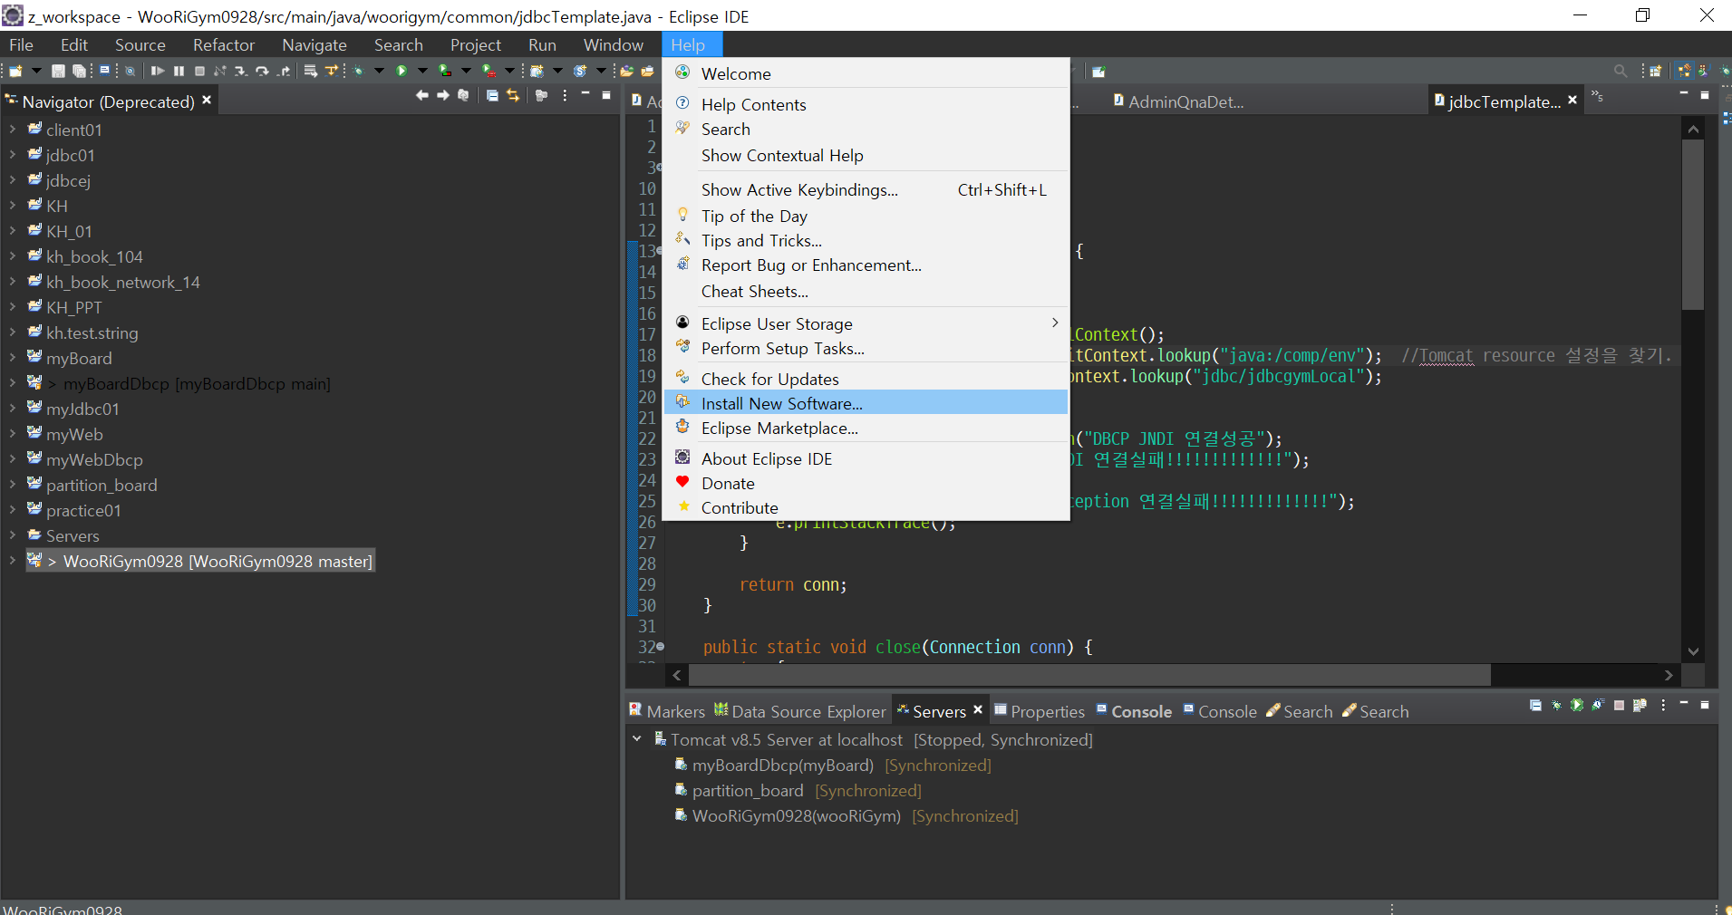1732x915 pixels.
Task: Toggle Skip All Breakpoints
Action: click(x=130, y=71)
